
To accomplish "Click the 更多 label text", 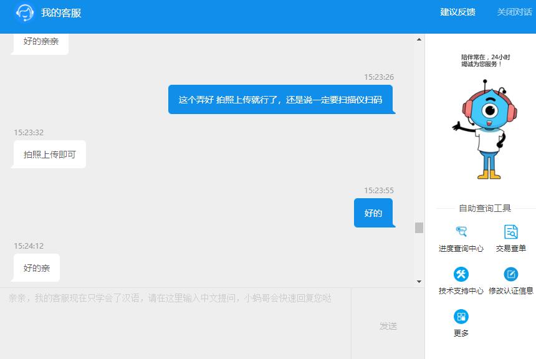I will [461, 333].
